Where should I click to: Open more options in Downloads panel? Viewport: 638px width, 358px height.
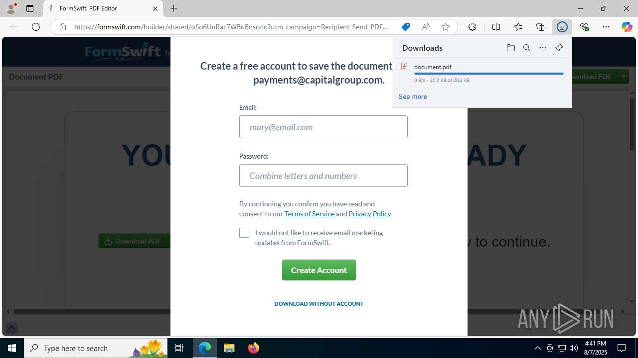[x=543, y=48]
